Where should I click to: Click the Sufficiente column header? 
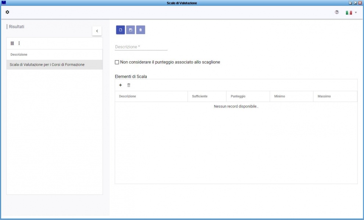(x=200, y=96)
